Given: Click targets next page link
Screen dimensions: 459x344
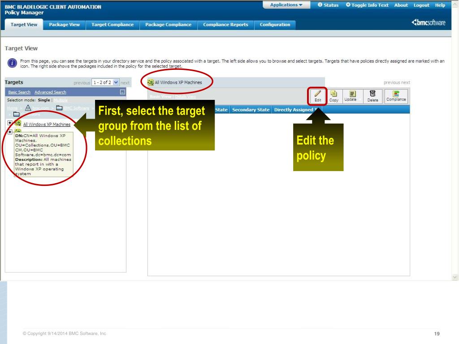Looking at the screenshot, I should [125, 83].
